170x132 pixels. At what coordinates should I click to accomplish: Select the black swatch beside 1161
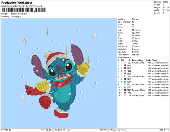tap(125, 90)
